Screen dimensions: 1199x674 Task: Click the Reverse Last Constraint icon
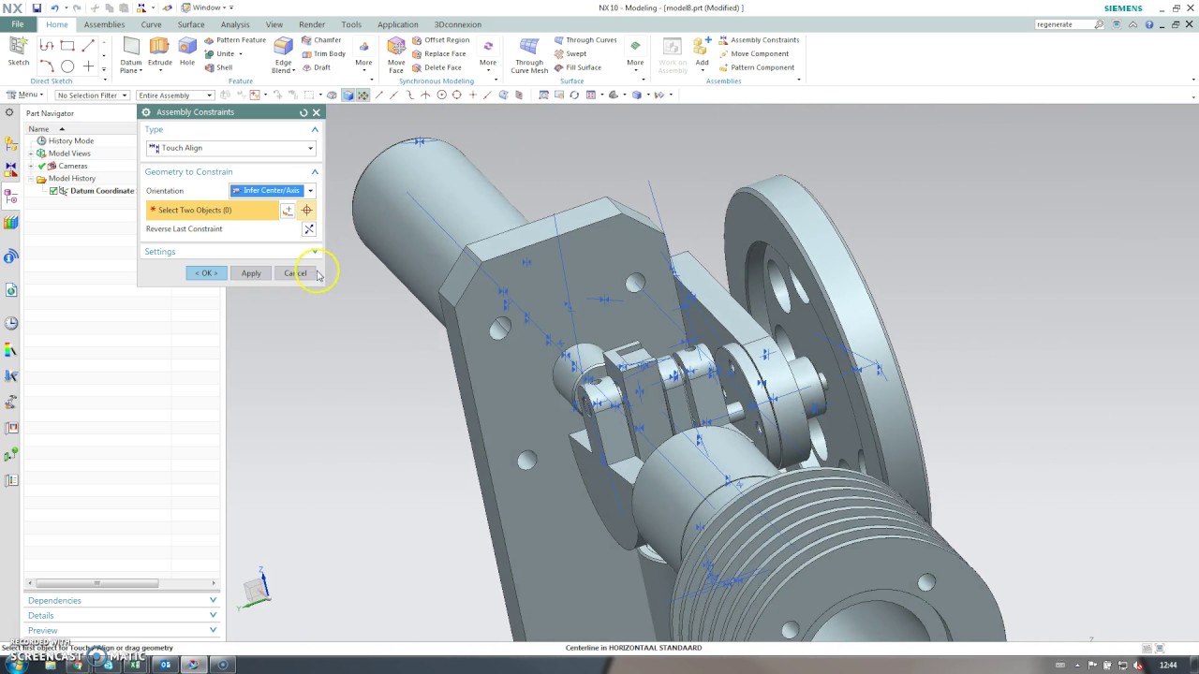[x=308, y=229]
